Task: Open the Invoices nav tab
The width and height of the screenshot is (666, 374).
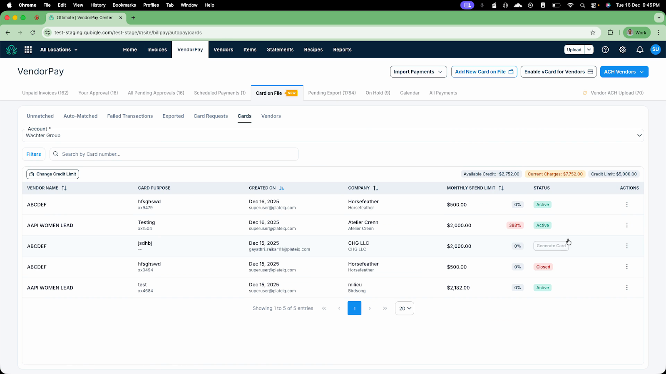Action: 157,49
